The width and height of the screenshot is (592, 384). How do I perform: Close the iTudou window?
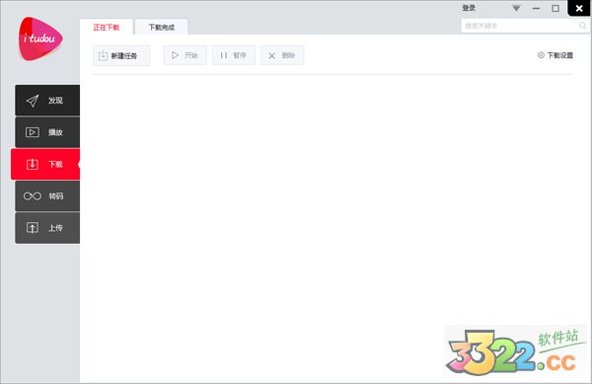[x=579, y=8]
